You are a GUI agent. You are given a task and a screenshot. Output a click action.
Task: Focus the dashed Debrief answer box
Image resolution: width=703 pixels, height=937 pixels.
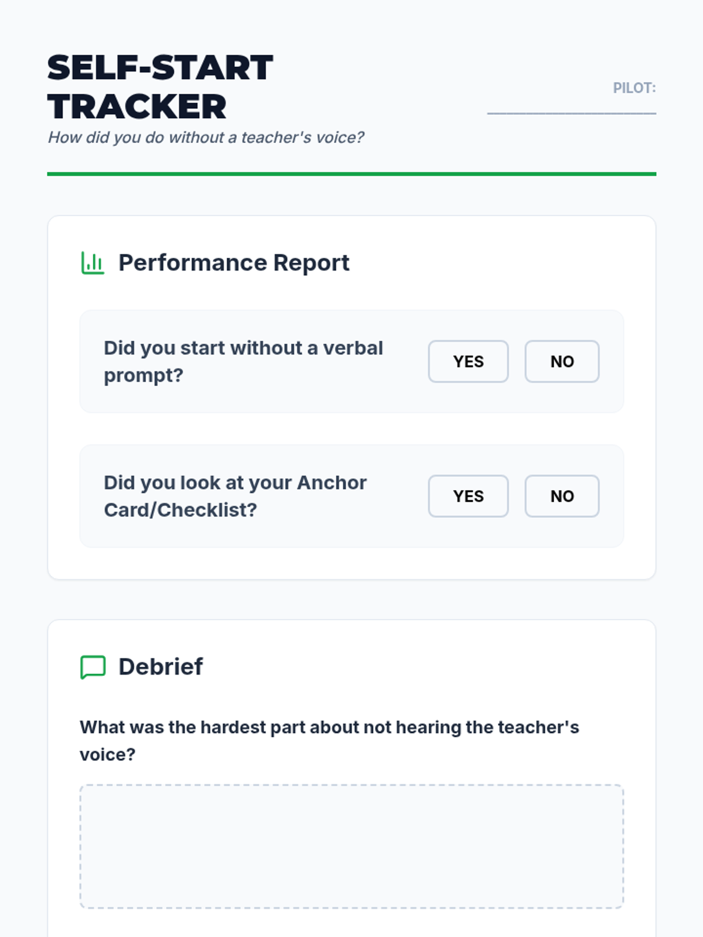351,846
